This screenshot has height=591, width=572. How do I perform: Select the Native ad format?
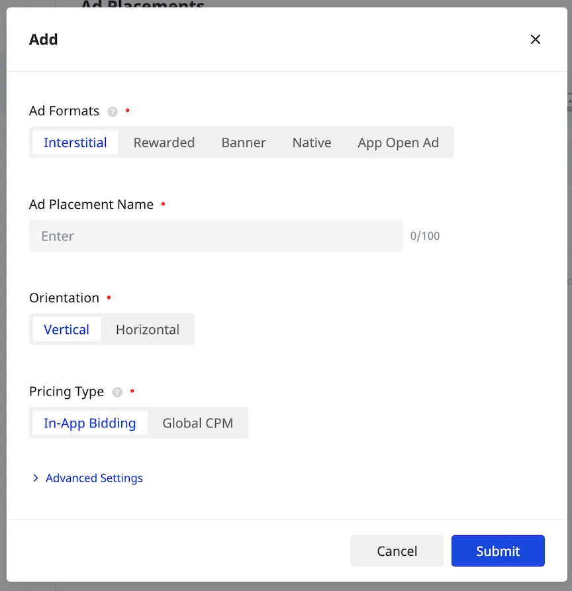click(312, 142)
